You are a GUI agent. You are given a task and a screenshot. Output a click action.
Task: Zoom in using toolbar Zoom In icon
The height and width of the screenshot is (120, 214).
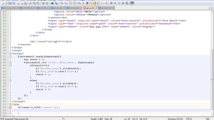point(61,3)
